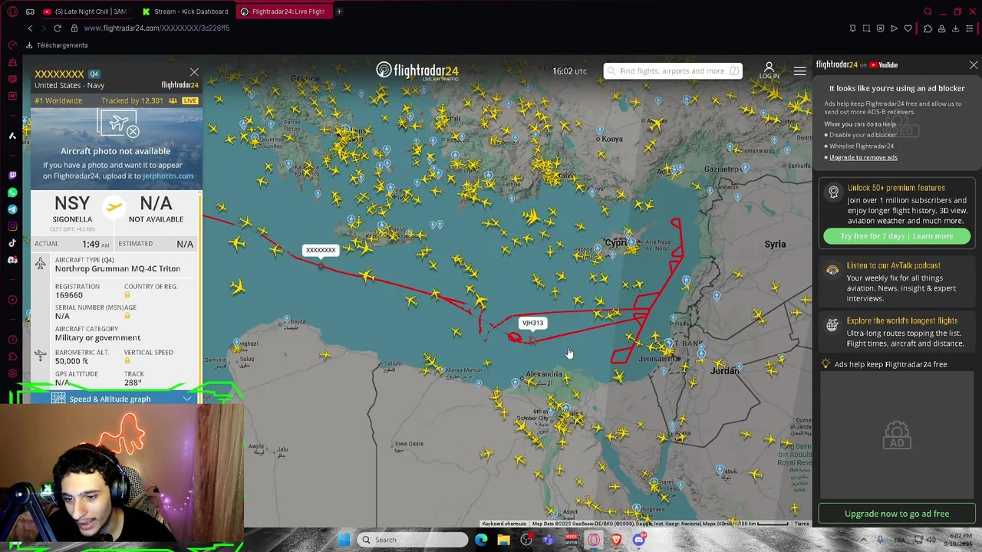Click Upgrade now to go ad free
Screen dimensions: 982x552
coord(897,514)
